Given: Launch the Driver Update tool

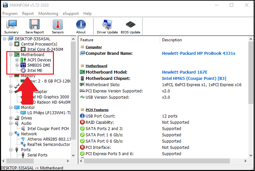Looking at the screenshot, I should coord(107,26).
